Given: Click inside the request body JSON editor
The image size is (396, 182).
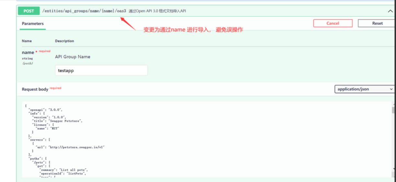Looking at the screenshot, I should click(x=194, y=139).
